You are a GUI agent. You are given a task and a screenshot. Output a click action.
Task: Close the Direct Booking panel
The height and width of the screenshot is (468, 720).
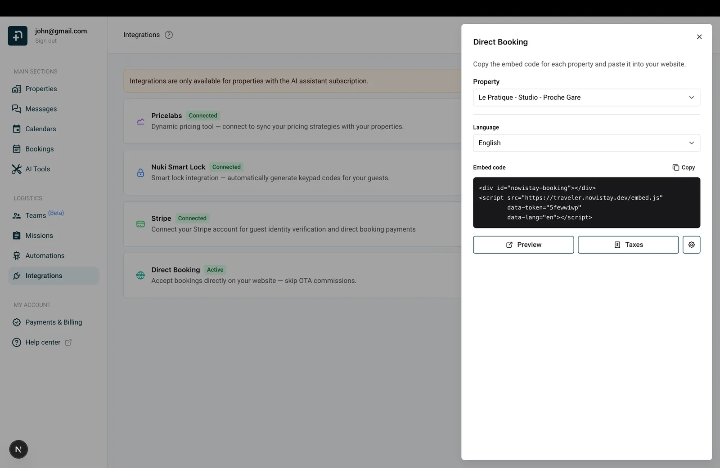699,37
